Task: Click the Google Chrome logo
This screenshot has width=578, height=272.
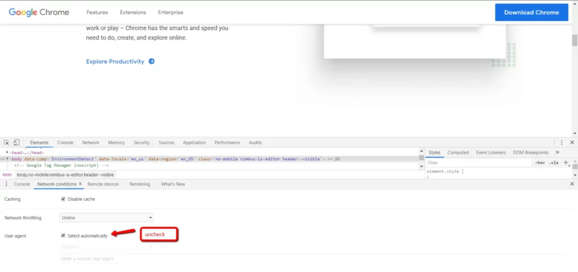Action: [39, 12]
